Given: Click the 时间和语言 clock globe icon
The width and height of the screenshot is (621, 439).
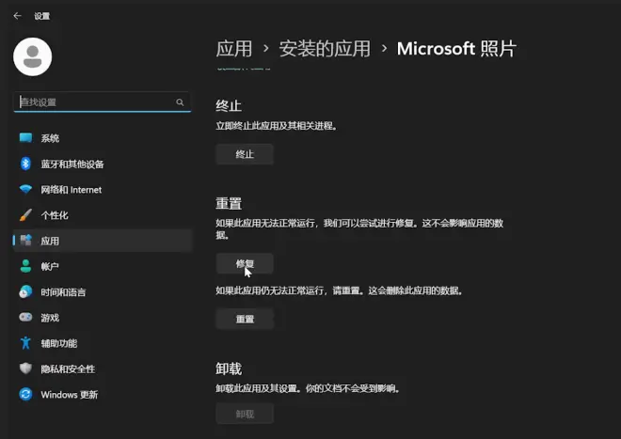Looking at the screenshot, I should click(25, 291).
